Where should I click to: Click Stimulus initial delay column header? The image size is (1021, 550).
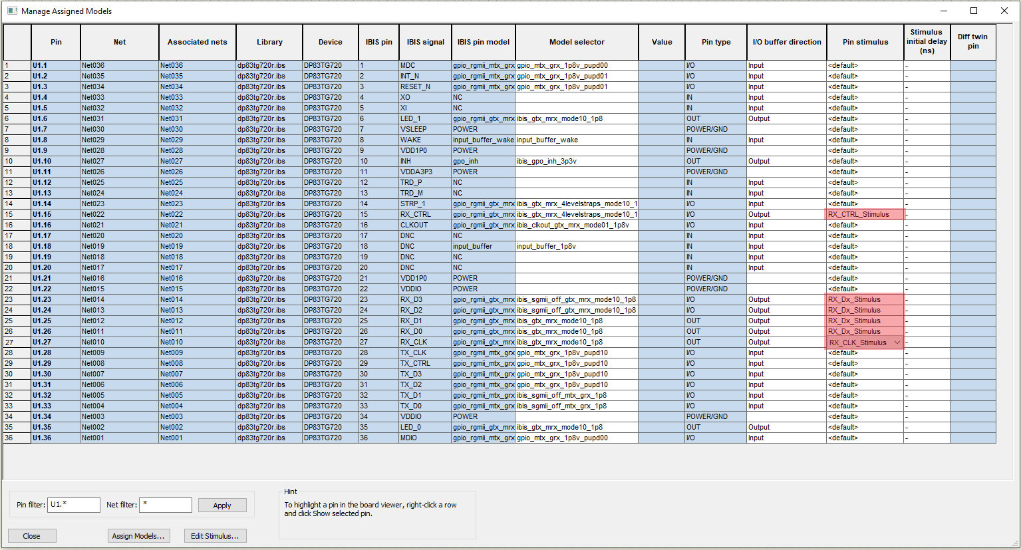(927, 42)
